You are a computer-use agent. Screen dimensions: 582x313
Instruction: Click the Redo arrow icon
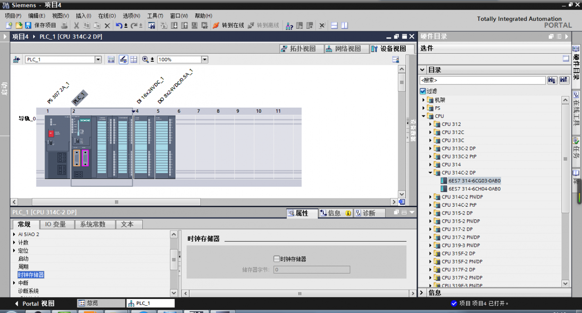[134, 25]
